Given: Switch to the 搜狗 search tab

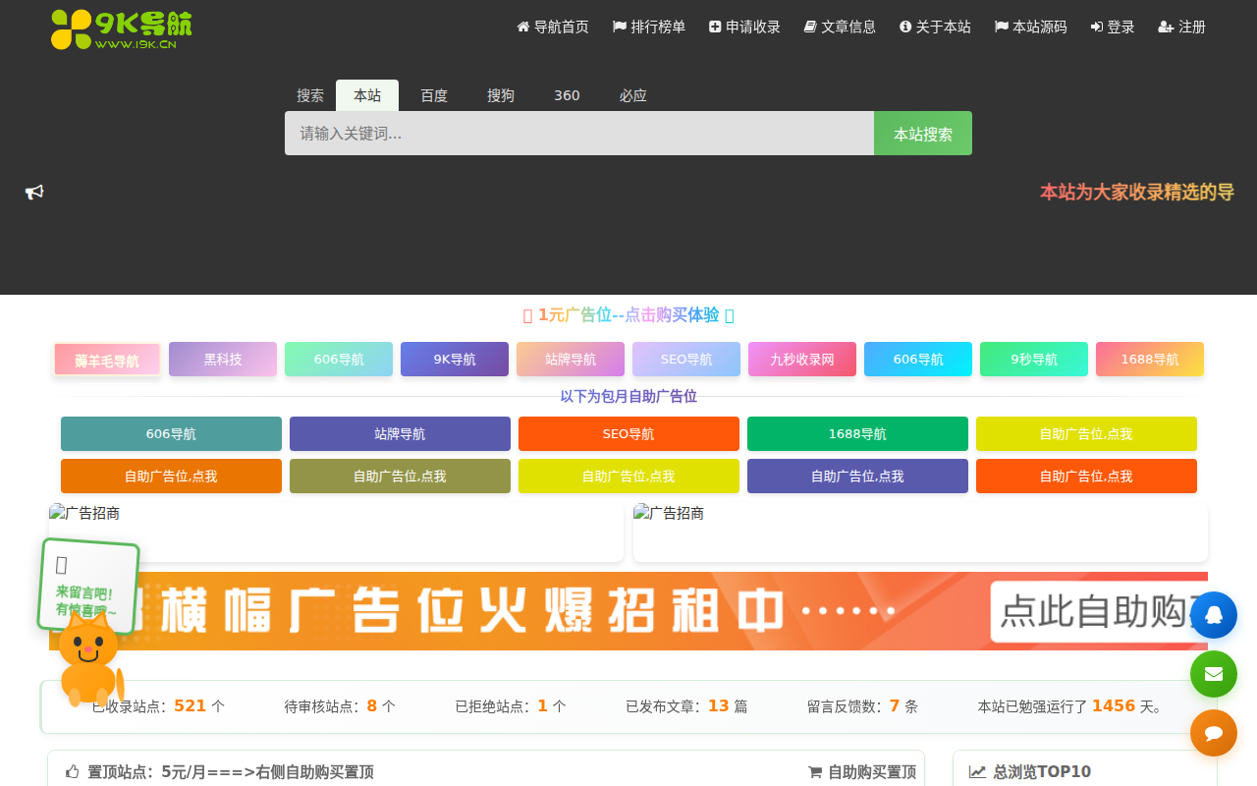Looking at the screenshot, I should click(500, 95).
